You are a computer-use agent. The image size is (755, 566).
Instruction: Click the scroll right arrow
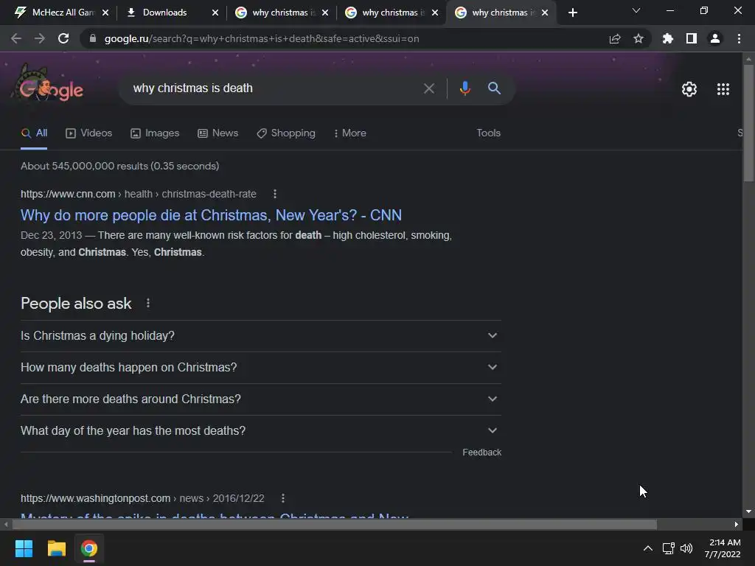[737, 525]
